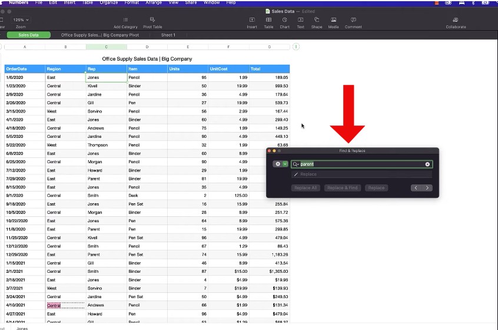This screenshot has height=330, width=498.
Task: Switch to the Sheet 1 tab
Action: [x=168, y=35]
